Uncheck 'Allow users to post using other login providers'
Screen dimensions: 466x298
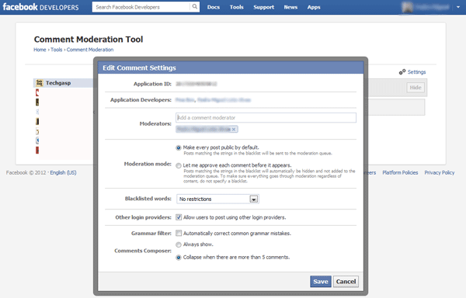179,217
